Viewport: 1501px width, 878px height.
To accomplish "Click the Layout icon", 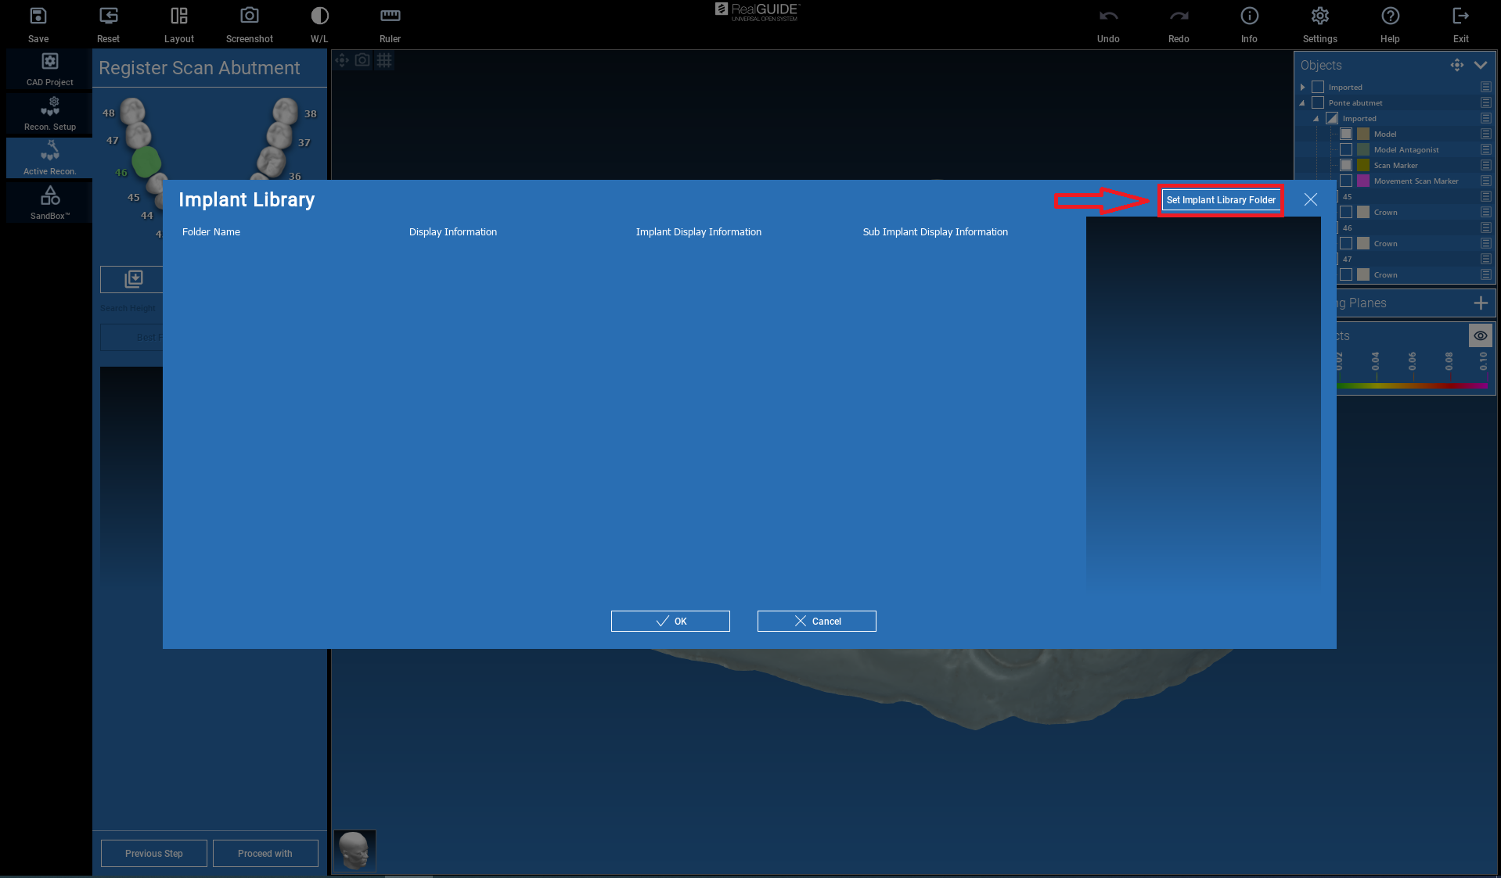I will 178,16.
